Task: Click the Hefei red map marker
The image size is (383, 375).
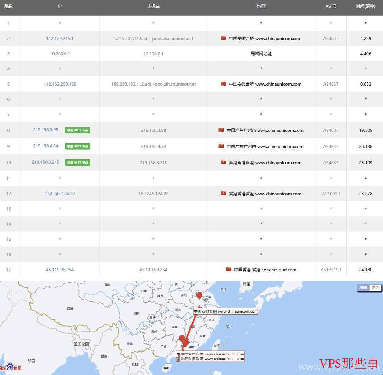Action: coord(199,295)
